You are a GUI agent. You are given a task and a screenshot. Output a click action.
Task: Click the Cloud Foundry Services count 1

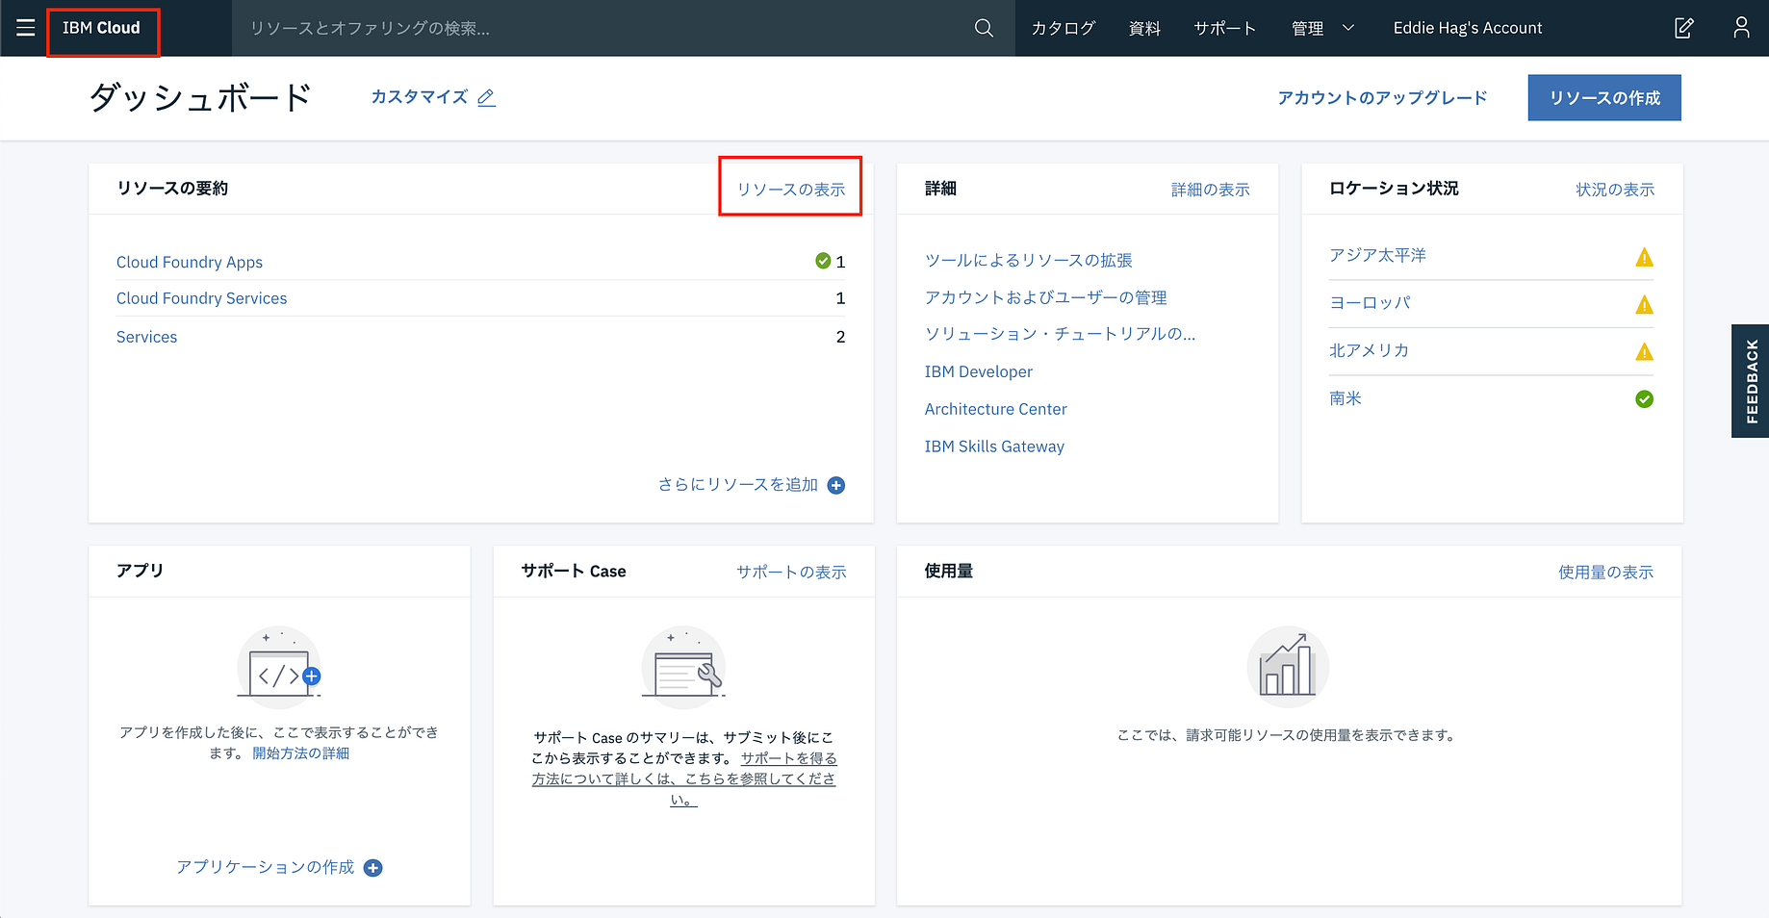pos(840,298)
